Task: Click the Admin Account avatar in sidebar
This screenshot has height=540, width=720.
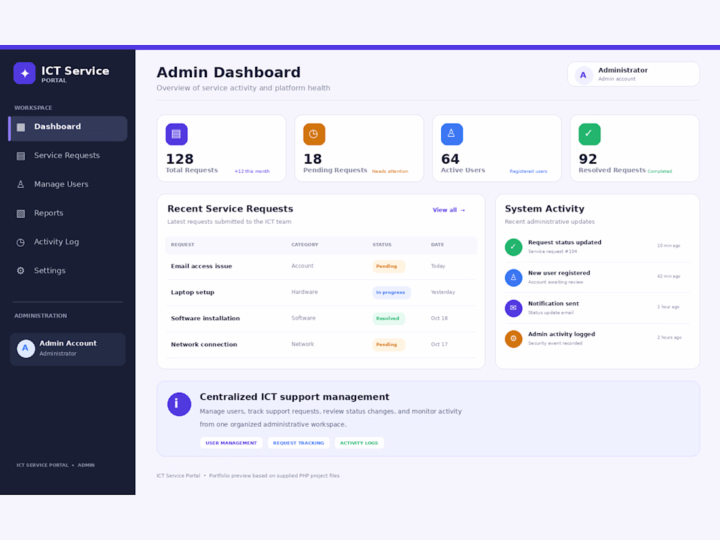Action: [26, 349]
